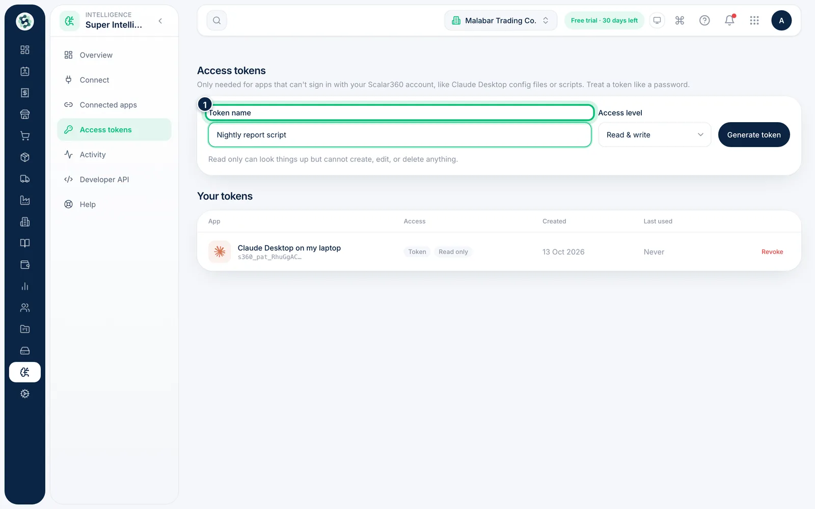Open the bar chart icon in rail
Screen dimensions: 815x509
click(x=24, y=286)
